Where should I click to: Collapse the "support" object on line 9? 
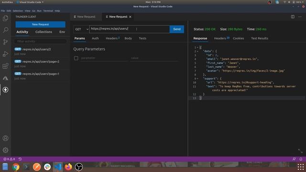pos(197,78)
